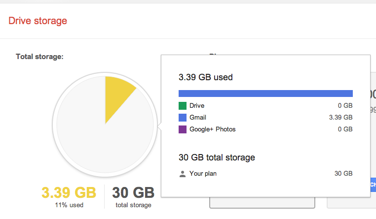Click the "30 GB total storage" heading
The width and height of the screenshot is (376, 219).
(217, 158)
